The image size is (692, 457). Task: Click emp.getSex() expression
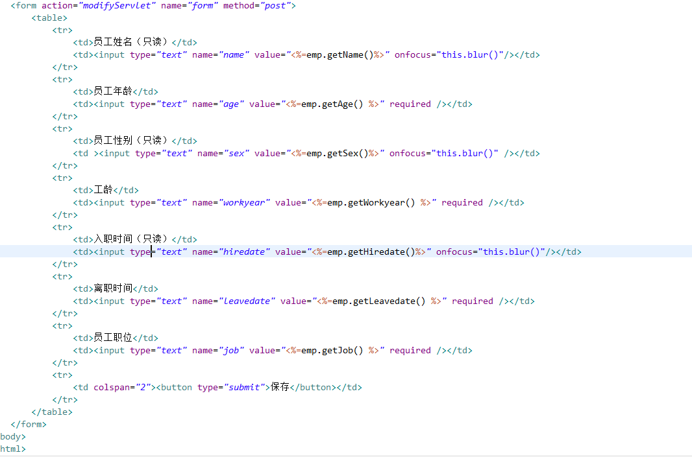[x=337, y=154]
